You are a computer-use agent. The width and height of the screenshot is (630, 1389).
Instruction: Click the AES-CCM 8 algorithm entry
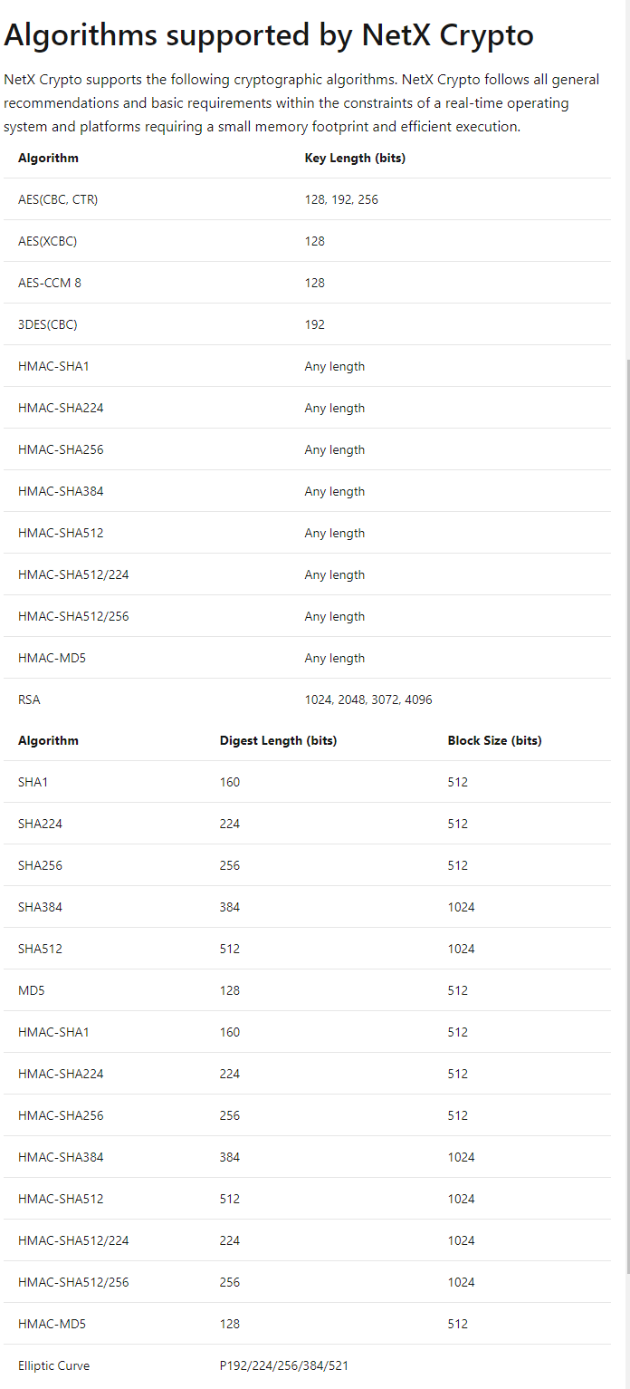tap(50, 283)
